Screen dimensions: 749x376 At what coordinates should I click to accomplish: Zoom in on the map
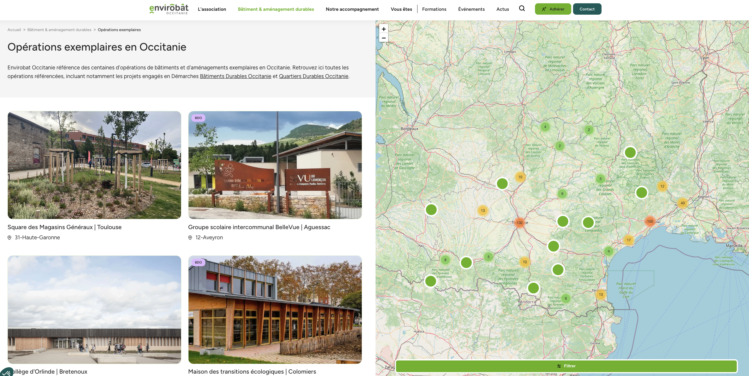384,29
